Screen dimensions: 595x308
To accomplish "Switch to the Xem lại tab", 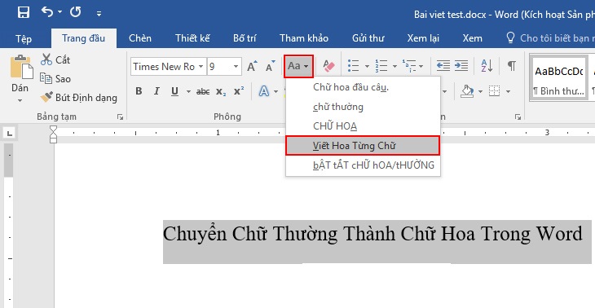I will 423,38.
